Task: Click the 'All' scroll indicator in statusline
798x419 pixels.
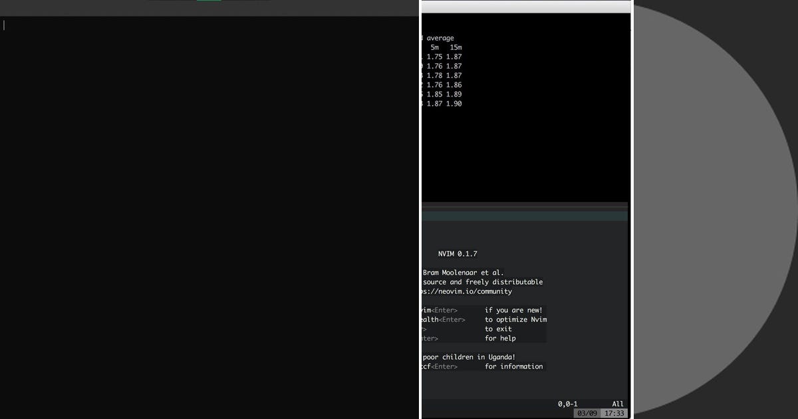Action: 617,404
